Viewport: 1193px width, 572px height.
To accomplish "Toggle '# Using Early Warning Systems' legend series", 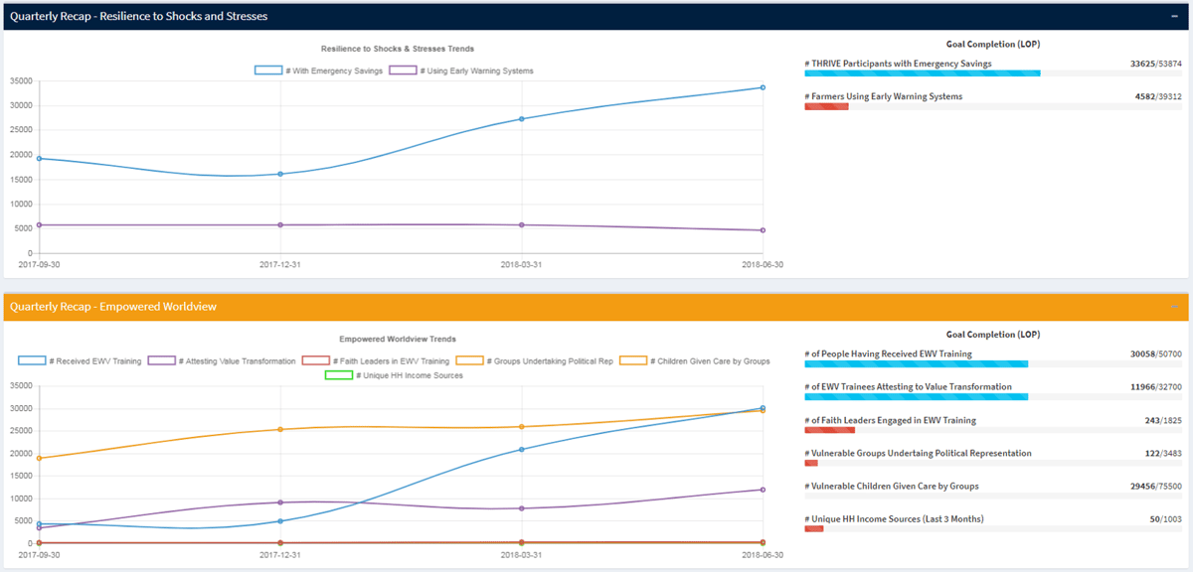I will point(403,71).
